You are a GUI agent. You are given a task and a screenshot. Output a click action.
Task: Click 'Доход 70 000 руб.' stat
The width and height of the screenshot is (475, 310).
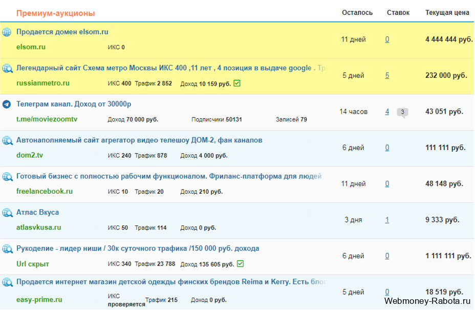[133, 119]
